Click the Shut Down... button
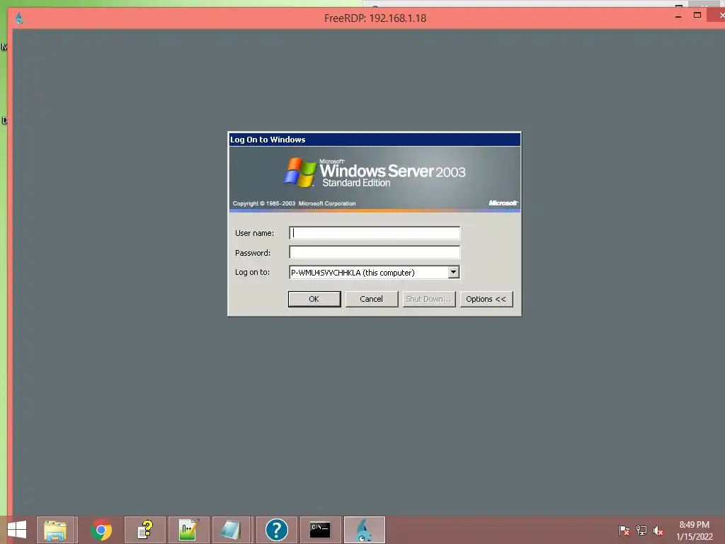 pyautogui.click(x=428, y=299)
